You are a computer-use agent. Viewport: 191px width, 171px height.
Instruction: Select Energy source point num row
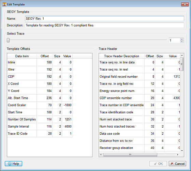[x=139, y=91]
